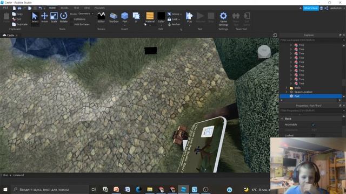The height and width of the screenshot is (194, 346).
Task: Open the dropdown arrow under Part
Action: [125, 25]
